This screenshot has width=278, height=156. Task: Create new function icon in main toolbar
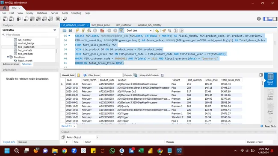[x=50, y=19]
